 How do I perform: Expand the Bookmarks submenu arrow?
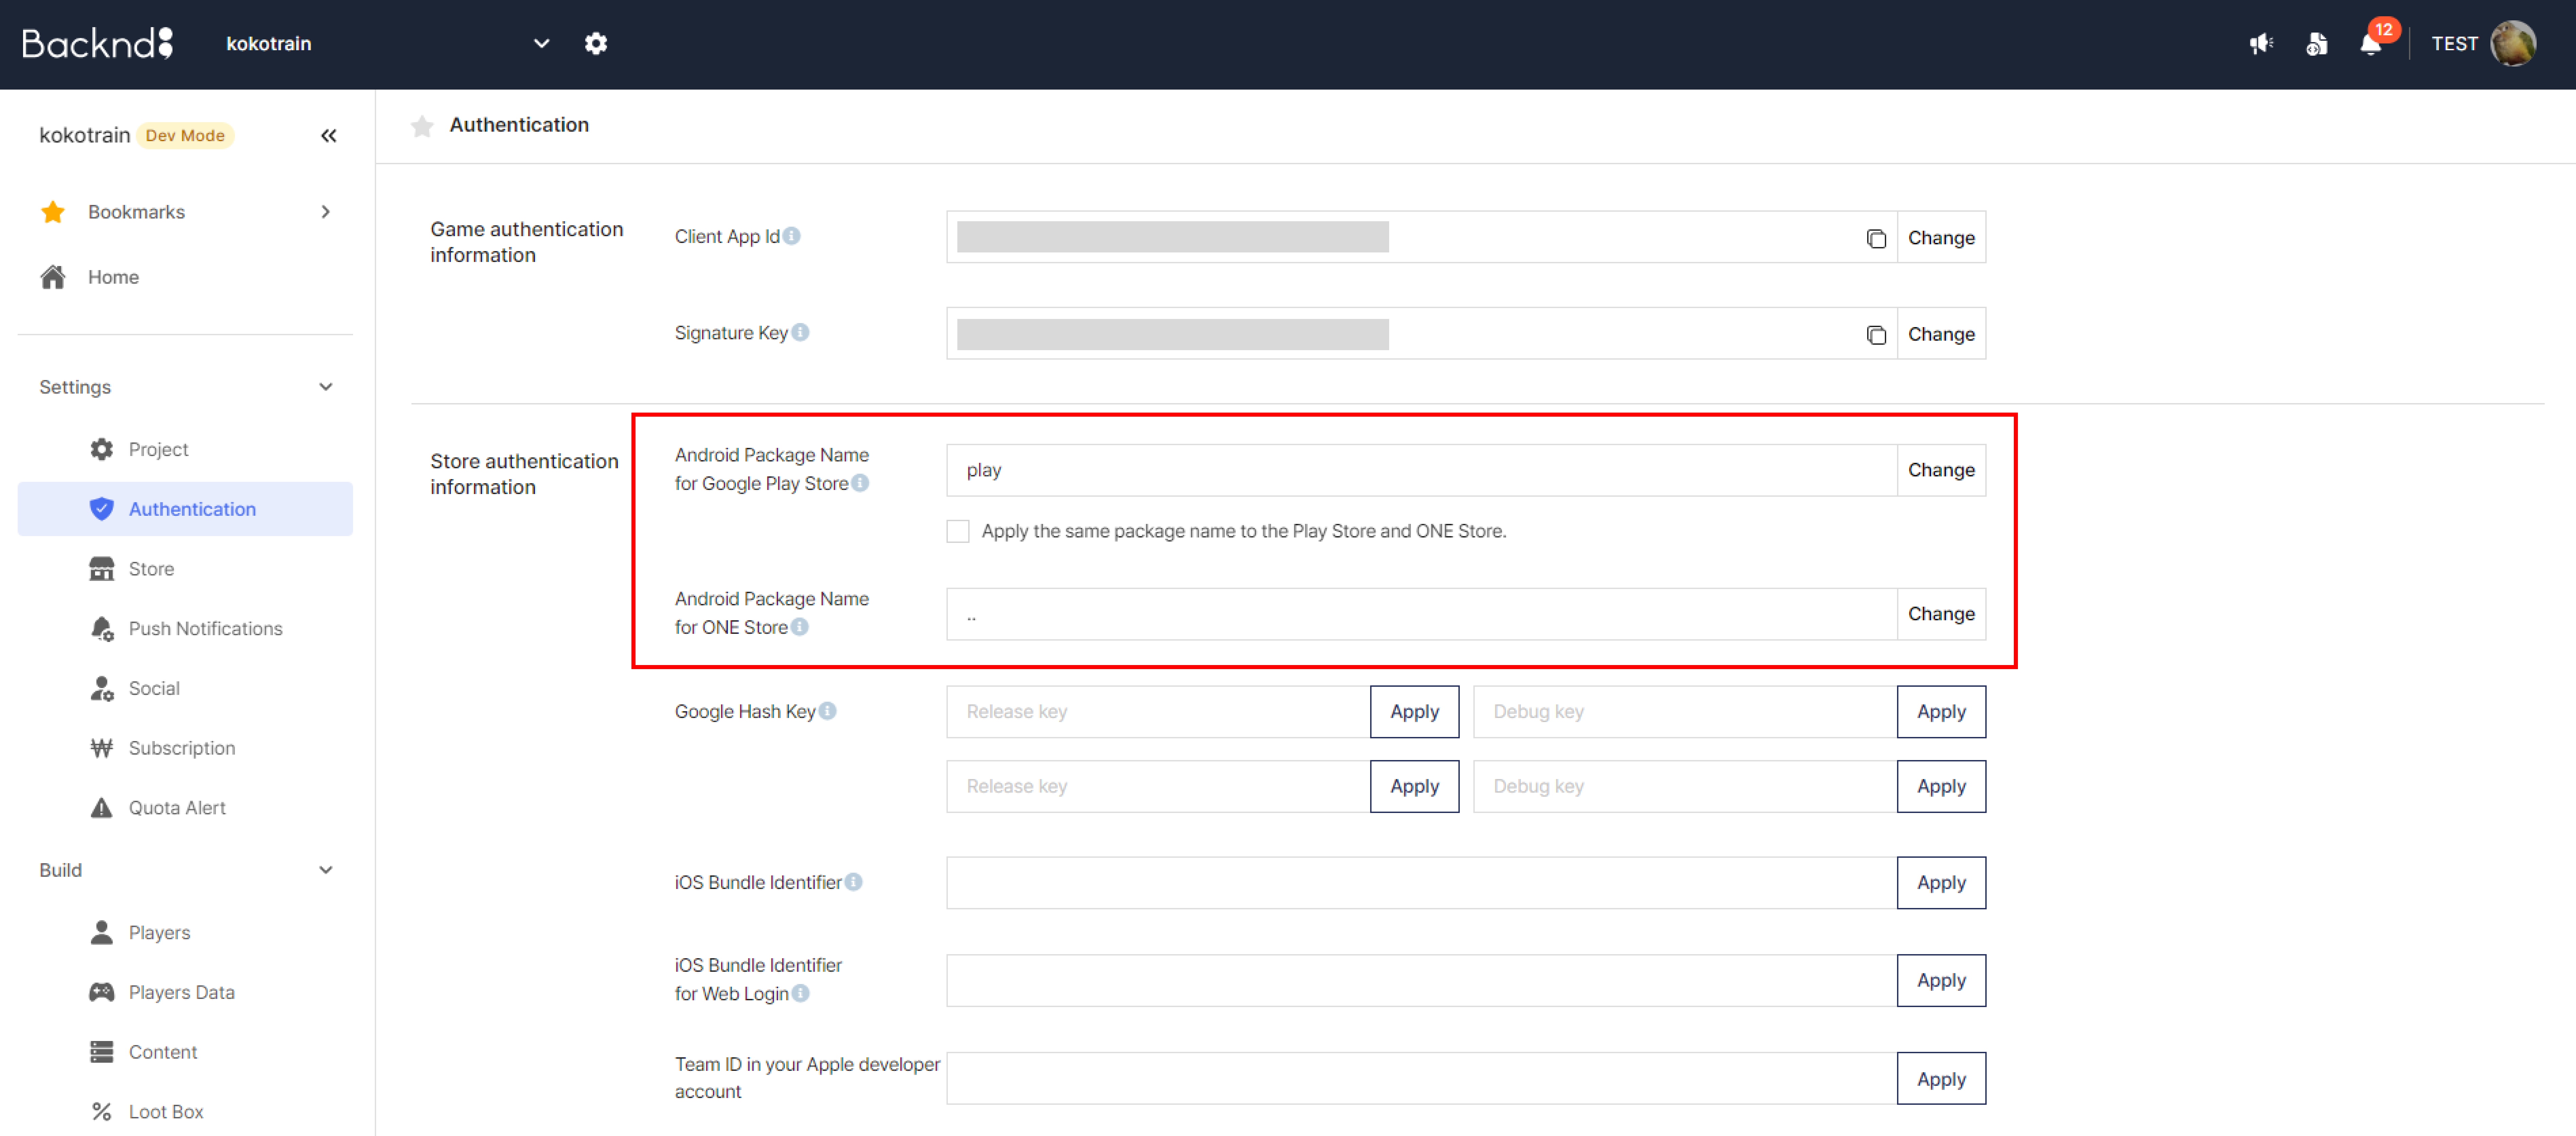pyautogui.click(x=325, y=212)
